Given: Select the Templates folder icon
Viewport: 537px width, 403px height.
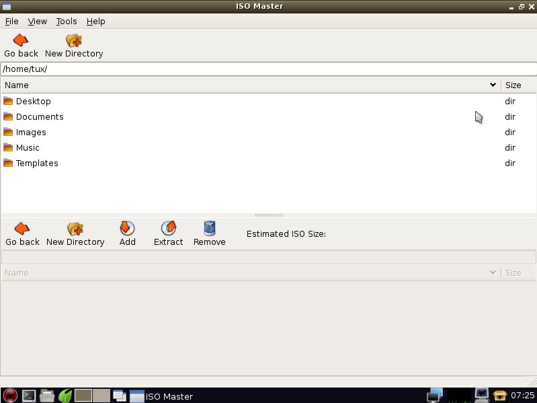Looking at the screenshot, I should tap(8, 163).
